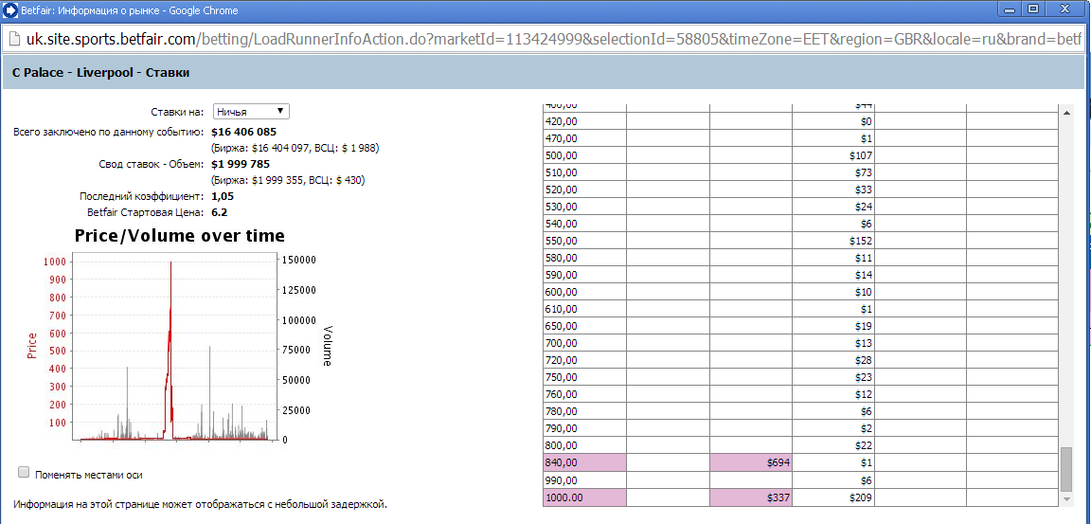
Task: Click the 470,00 price cell
Action: 584,137
